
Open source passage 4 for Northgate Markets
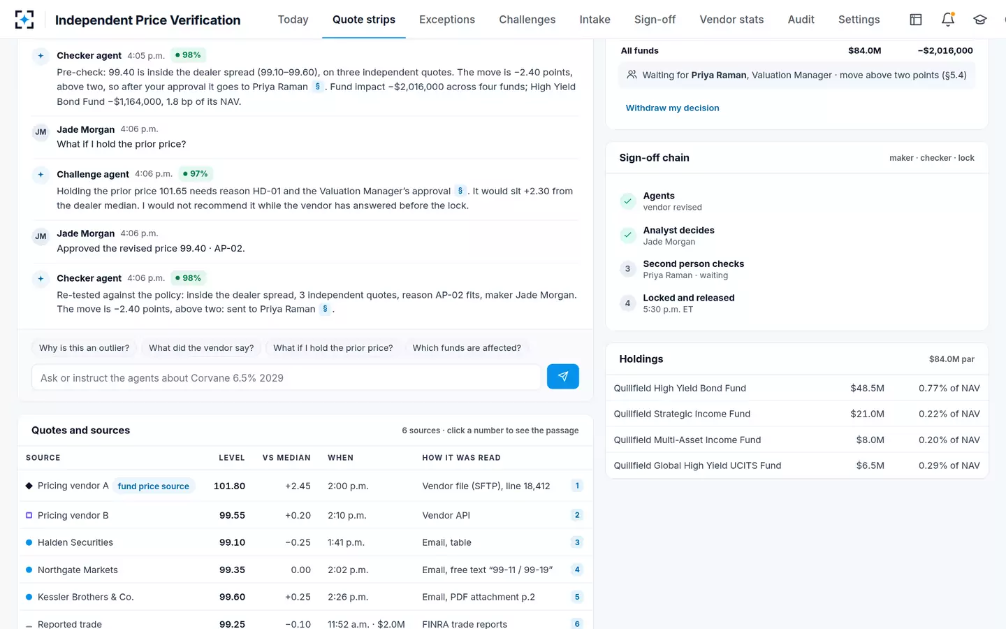tap(577, 570)
